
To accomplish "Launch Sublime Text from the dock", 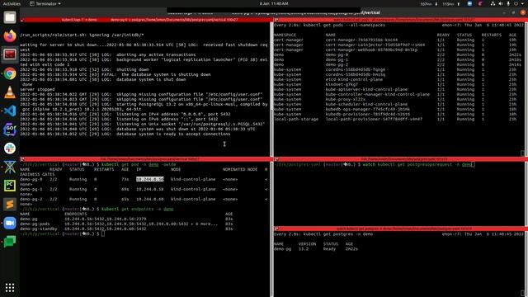I will click(10, 205).
